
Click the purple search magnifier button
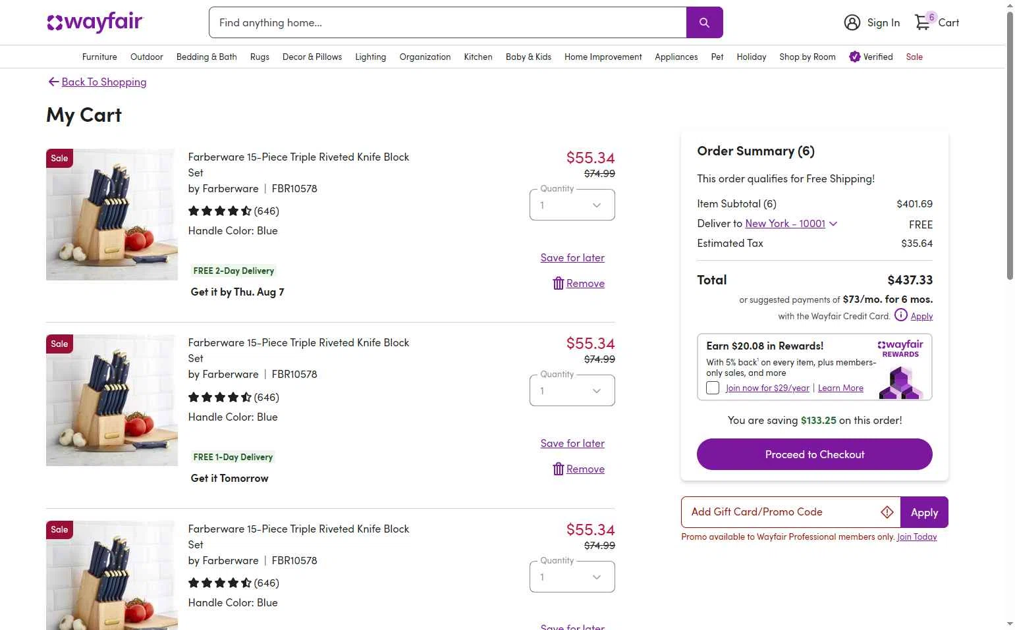pos(704,22)
